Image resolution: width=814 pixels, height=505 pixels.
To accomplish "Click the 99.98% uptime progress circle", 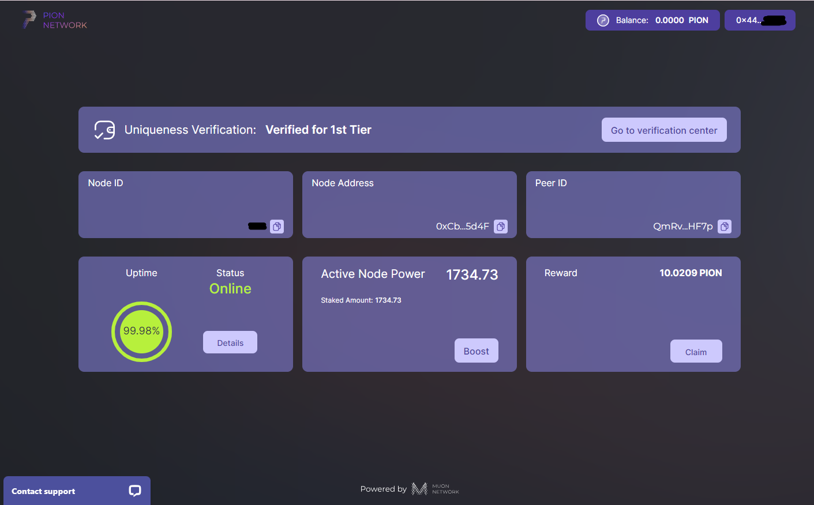I will coord(141,331).
